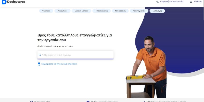Select the Καυστηρατζής chip
Viewport: 204px width, 102px height.
pos(139,11)
